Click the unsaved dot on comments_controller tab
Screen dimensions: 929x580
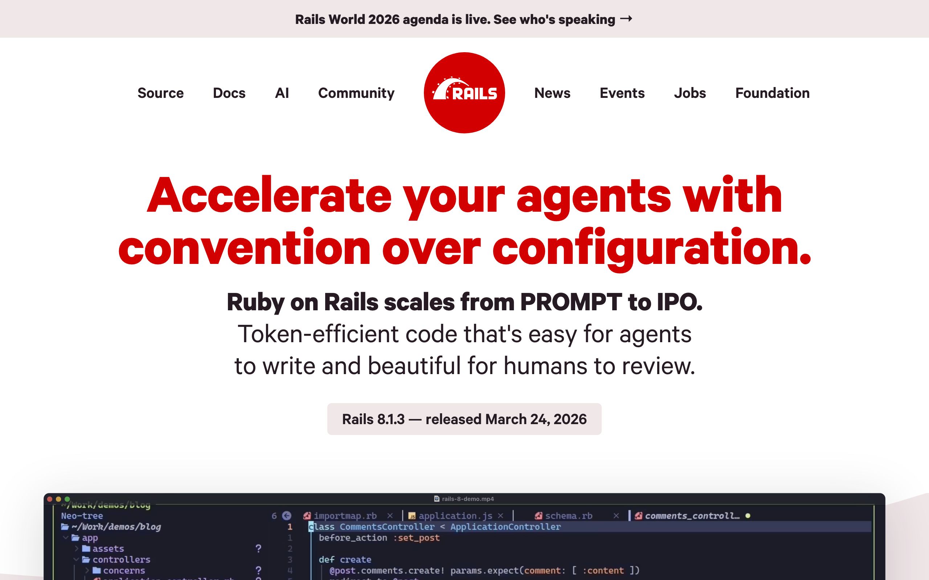[x=748, y=515]
